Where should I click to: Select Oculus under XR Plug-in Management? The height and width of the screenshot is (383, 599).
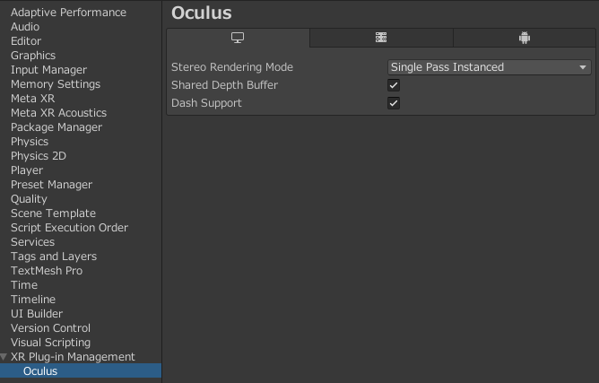[40, 371]
